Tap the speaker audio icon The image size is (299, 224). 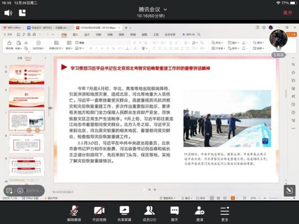(x=9, y=13)
